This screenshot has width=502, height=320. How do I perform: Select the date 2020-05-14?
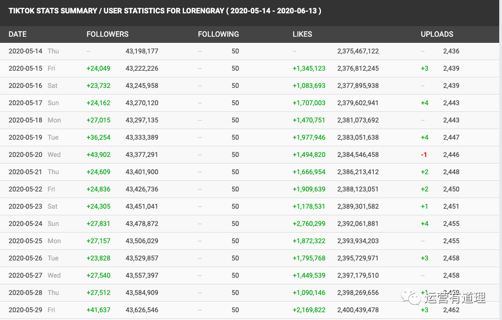click(25, 51)
